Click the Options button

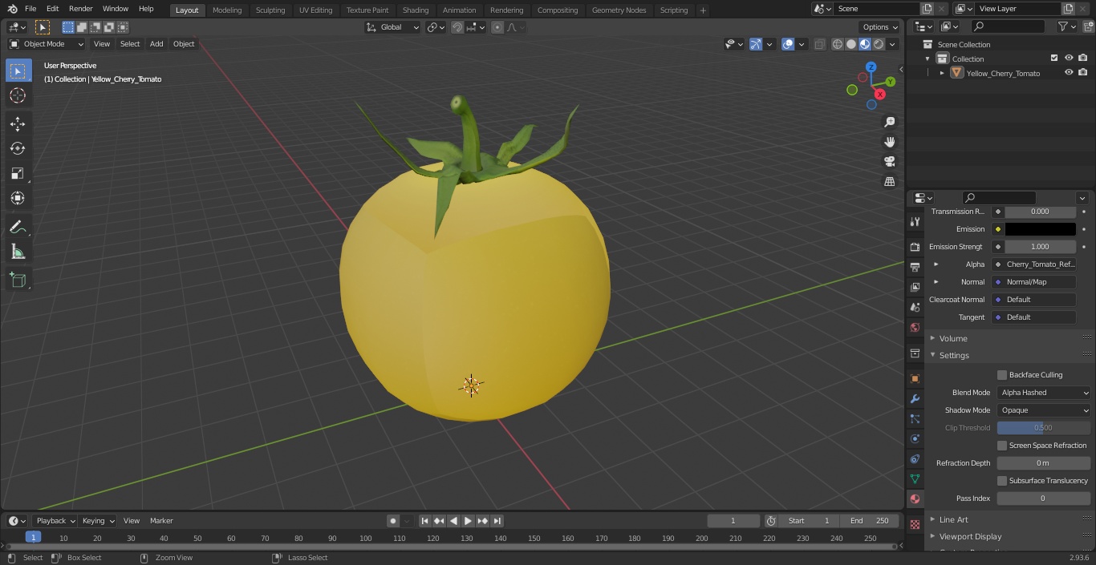click(x=880, y=27)
